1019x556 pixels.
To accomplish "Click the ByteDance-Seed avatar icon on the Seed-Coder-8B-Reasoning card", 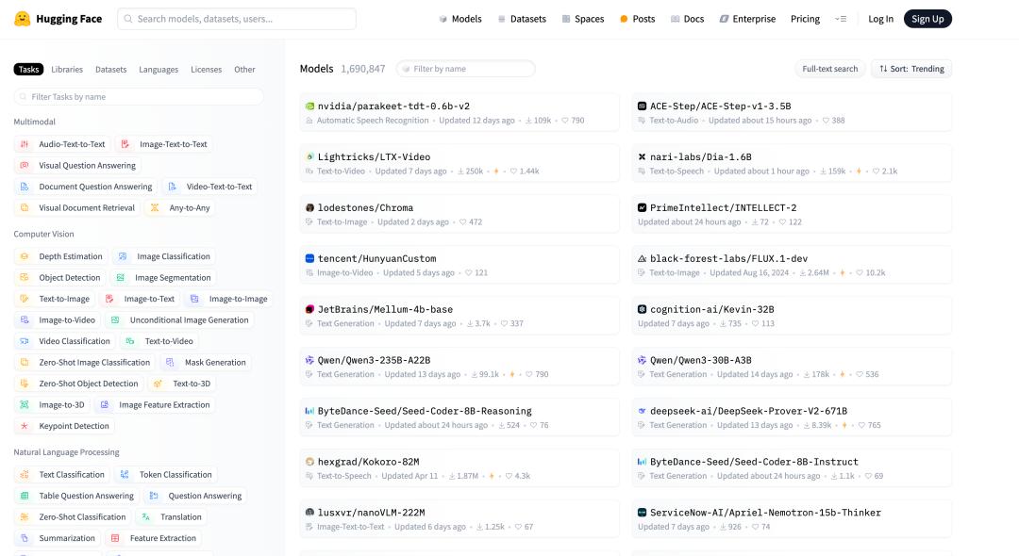I will click(x=310, y=411).
